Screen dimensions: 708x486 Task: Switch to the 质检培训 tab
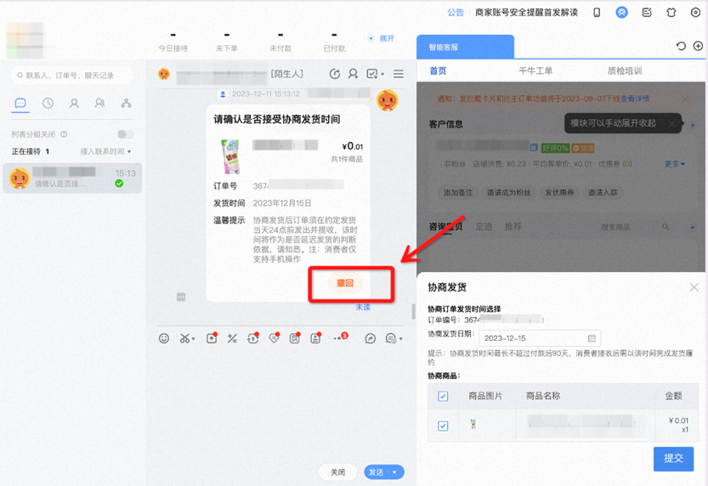[625, 71]
